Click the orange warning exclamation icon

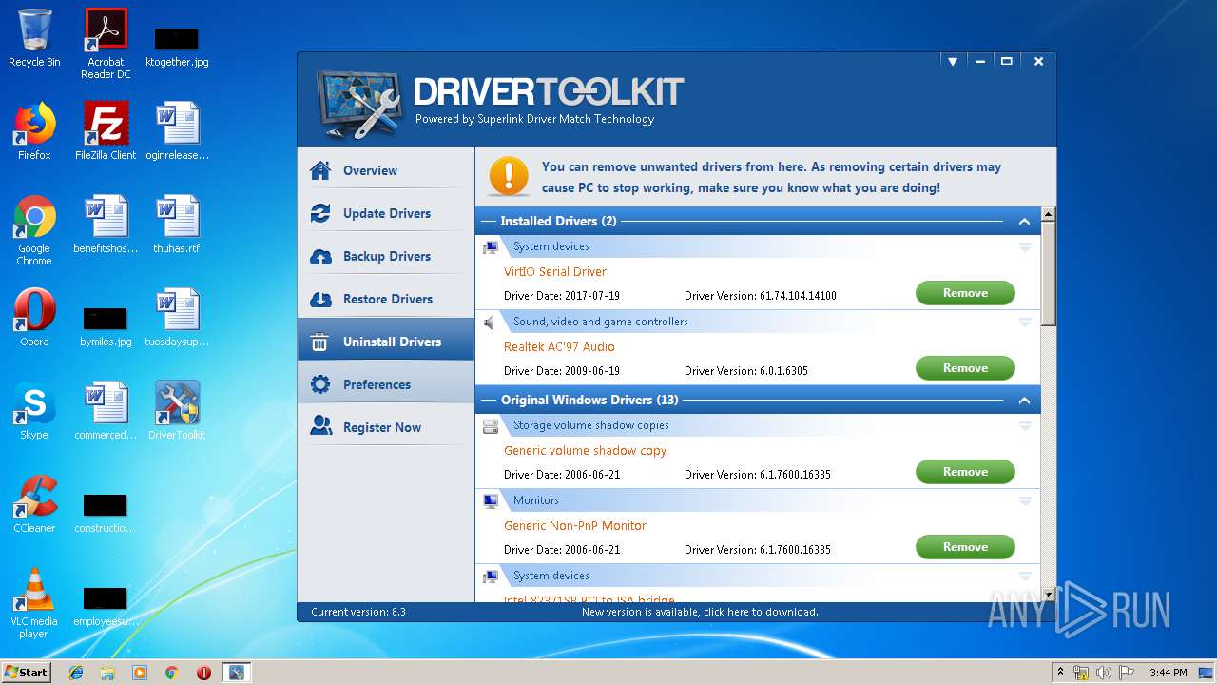point(509,177)
